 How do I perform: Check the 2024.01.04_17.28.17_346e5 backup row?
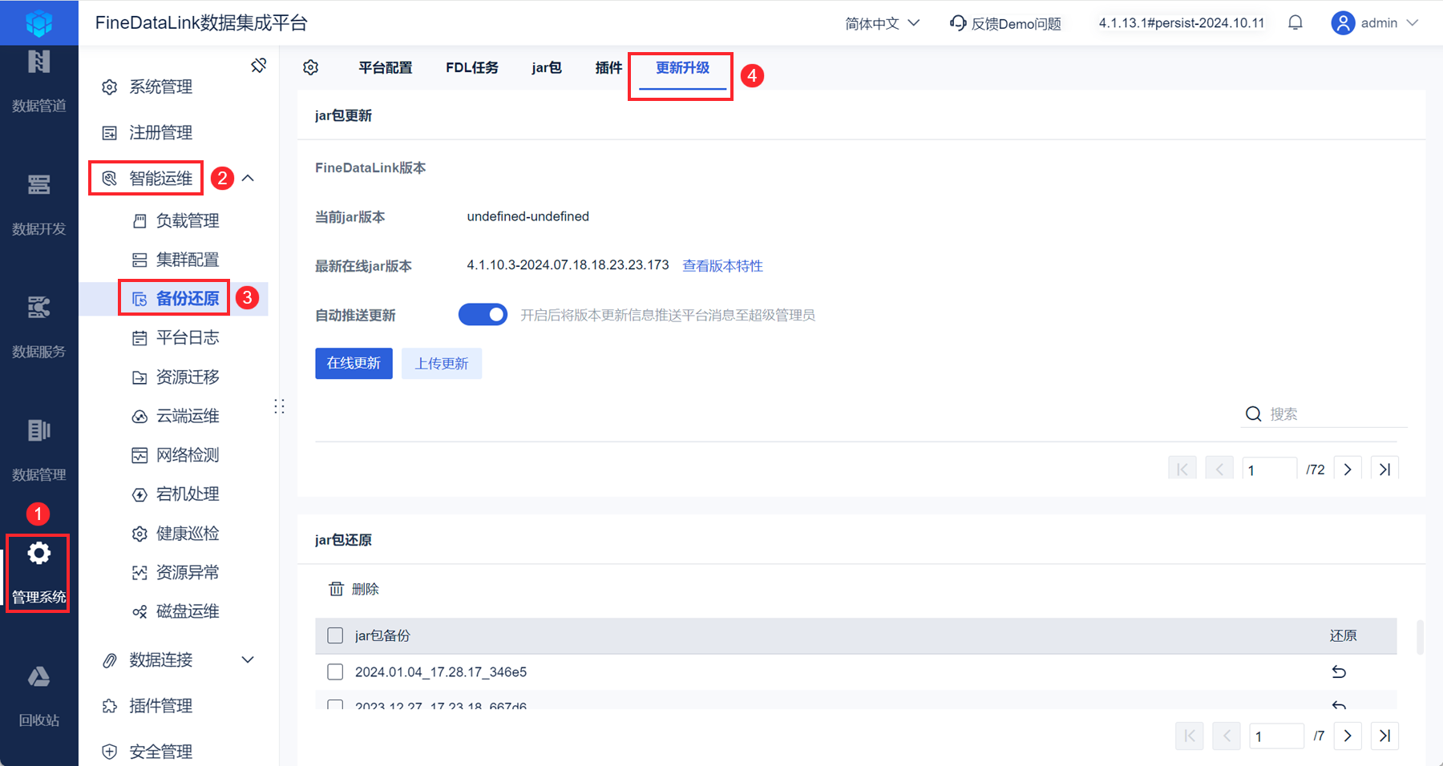coord(335,671)
